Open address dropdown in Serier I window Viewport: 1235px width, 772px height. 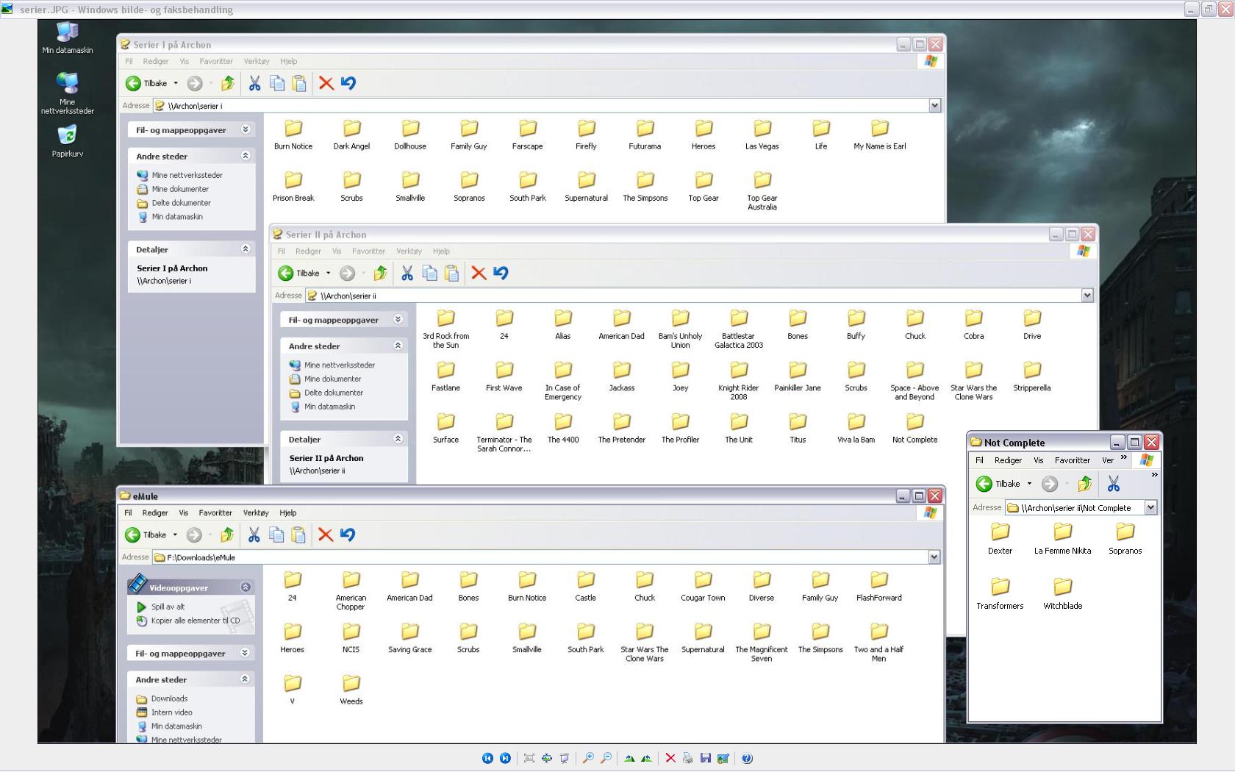point(934,105)
